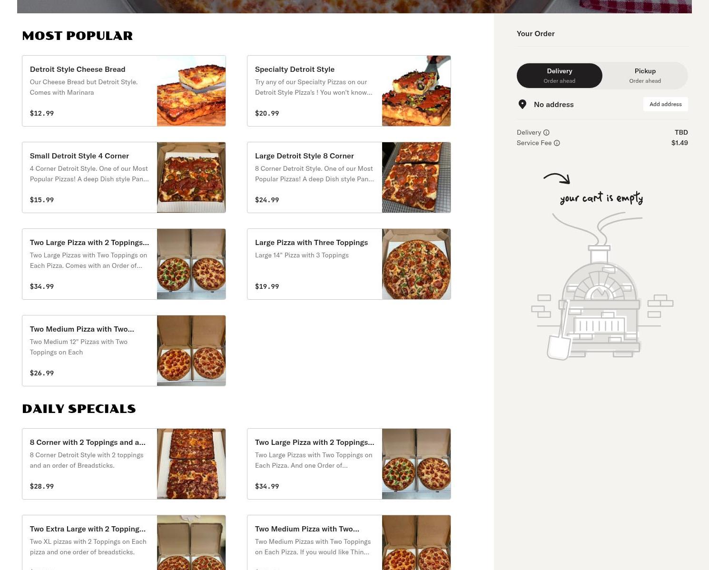Open the $34.99 Two Large Pizza photo in Most Popular
The width and height of the screenshot is (709, 570).
[x=191, y=264]
